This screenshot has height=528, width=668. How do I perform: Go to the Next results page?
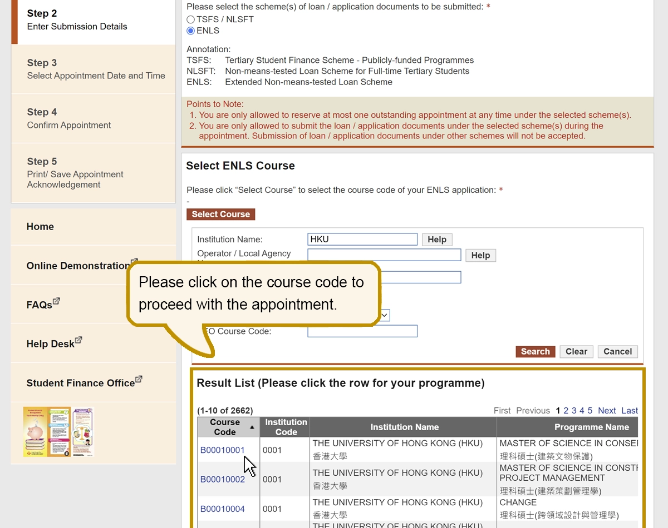pos(607,411)
